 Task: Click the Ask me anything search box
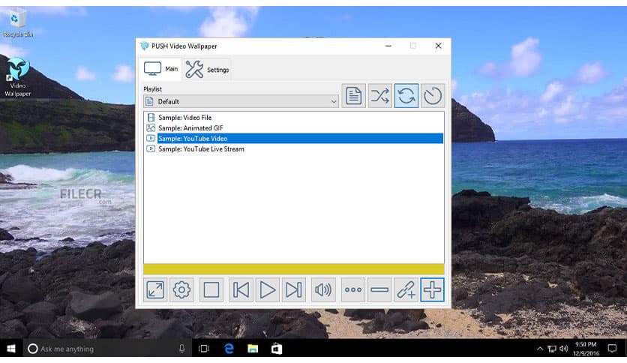pos(106,349)
